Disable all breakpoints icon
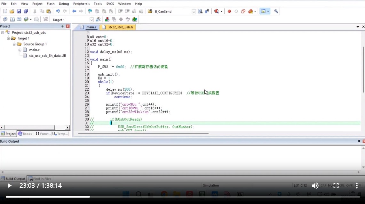This screenshot has height=204, width=365. [x=243, y=11]
